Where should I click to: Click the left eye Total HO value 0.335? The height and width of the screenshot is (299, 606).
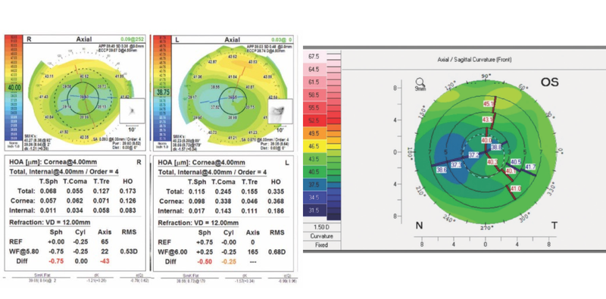pos(276,192)
